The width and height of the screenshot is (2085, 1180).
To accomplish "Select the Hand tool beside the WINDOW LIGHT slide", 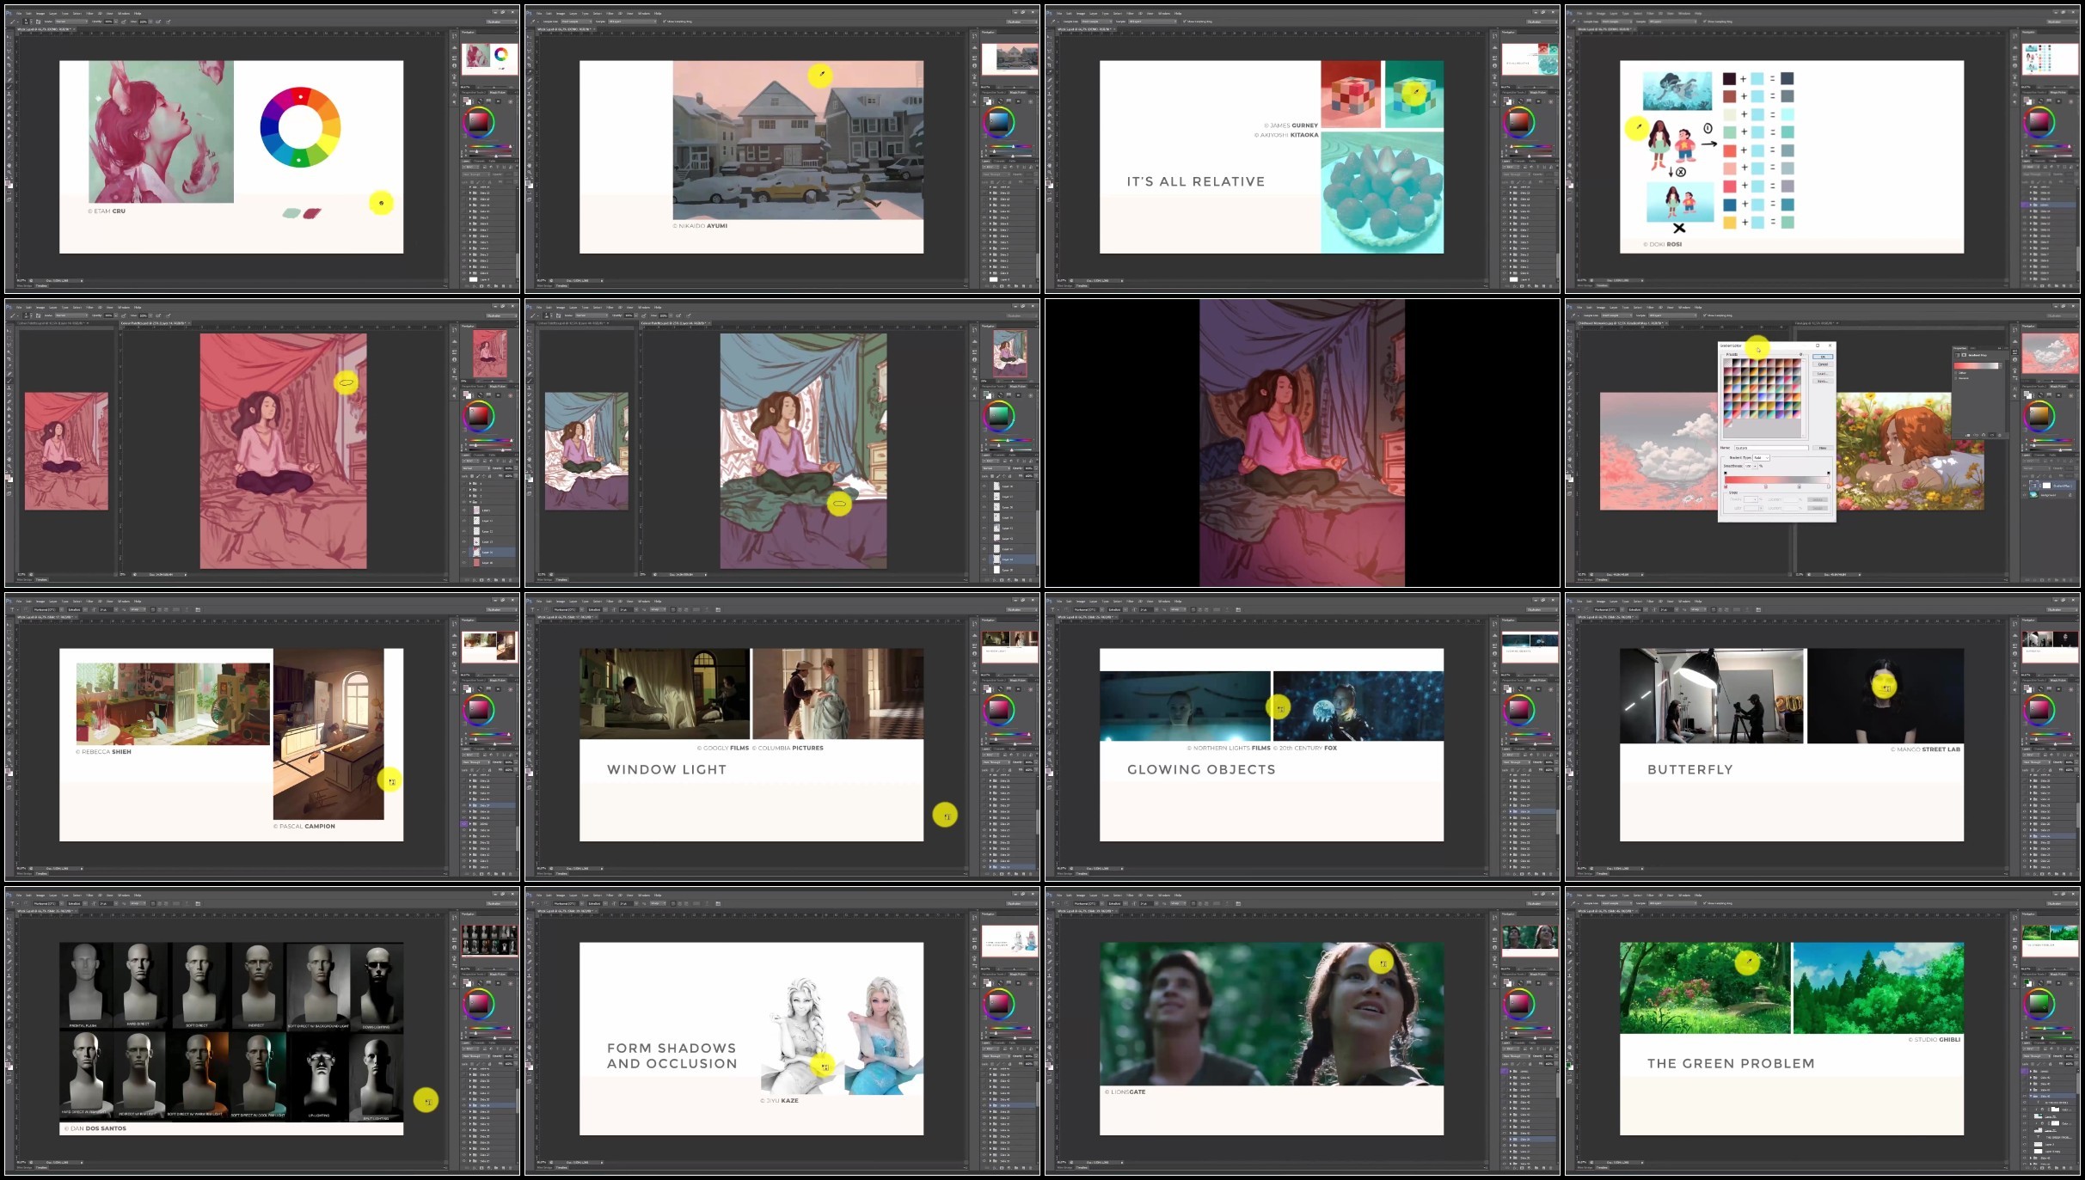I will pos(530,753).
